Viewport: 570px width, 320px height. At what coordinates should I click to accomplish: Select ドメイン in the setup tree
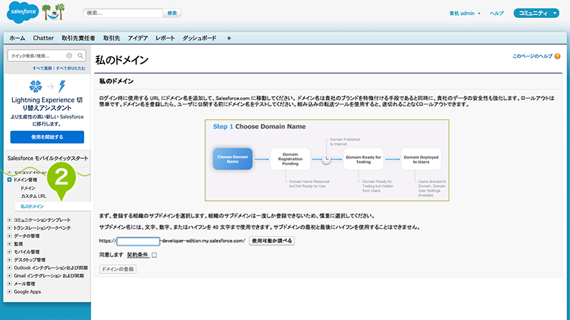pyautogui.click(x=28, y=188)
